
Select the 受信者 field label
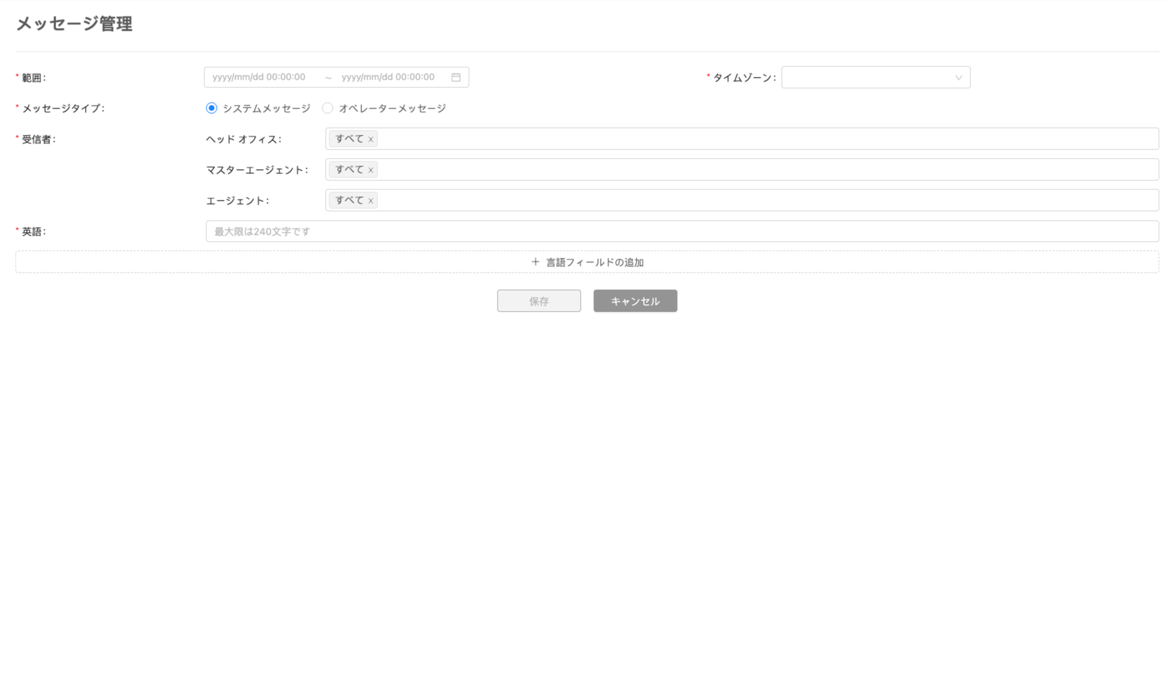(x=37, y=139)
